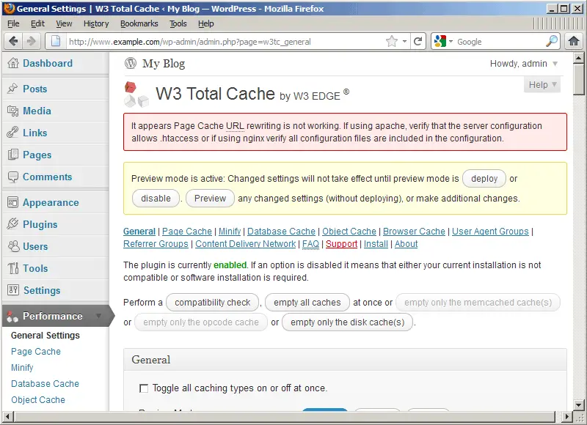
Task: Click the Media icon in sidebar
Action: [12, 111]
